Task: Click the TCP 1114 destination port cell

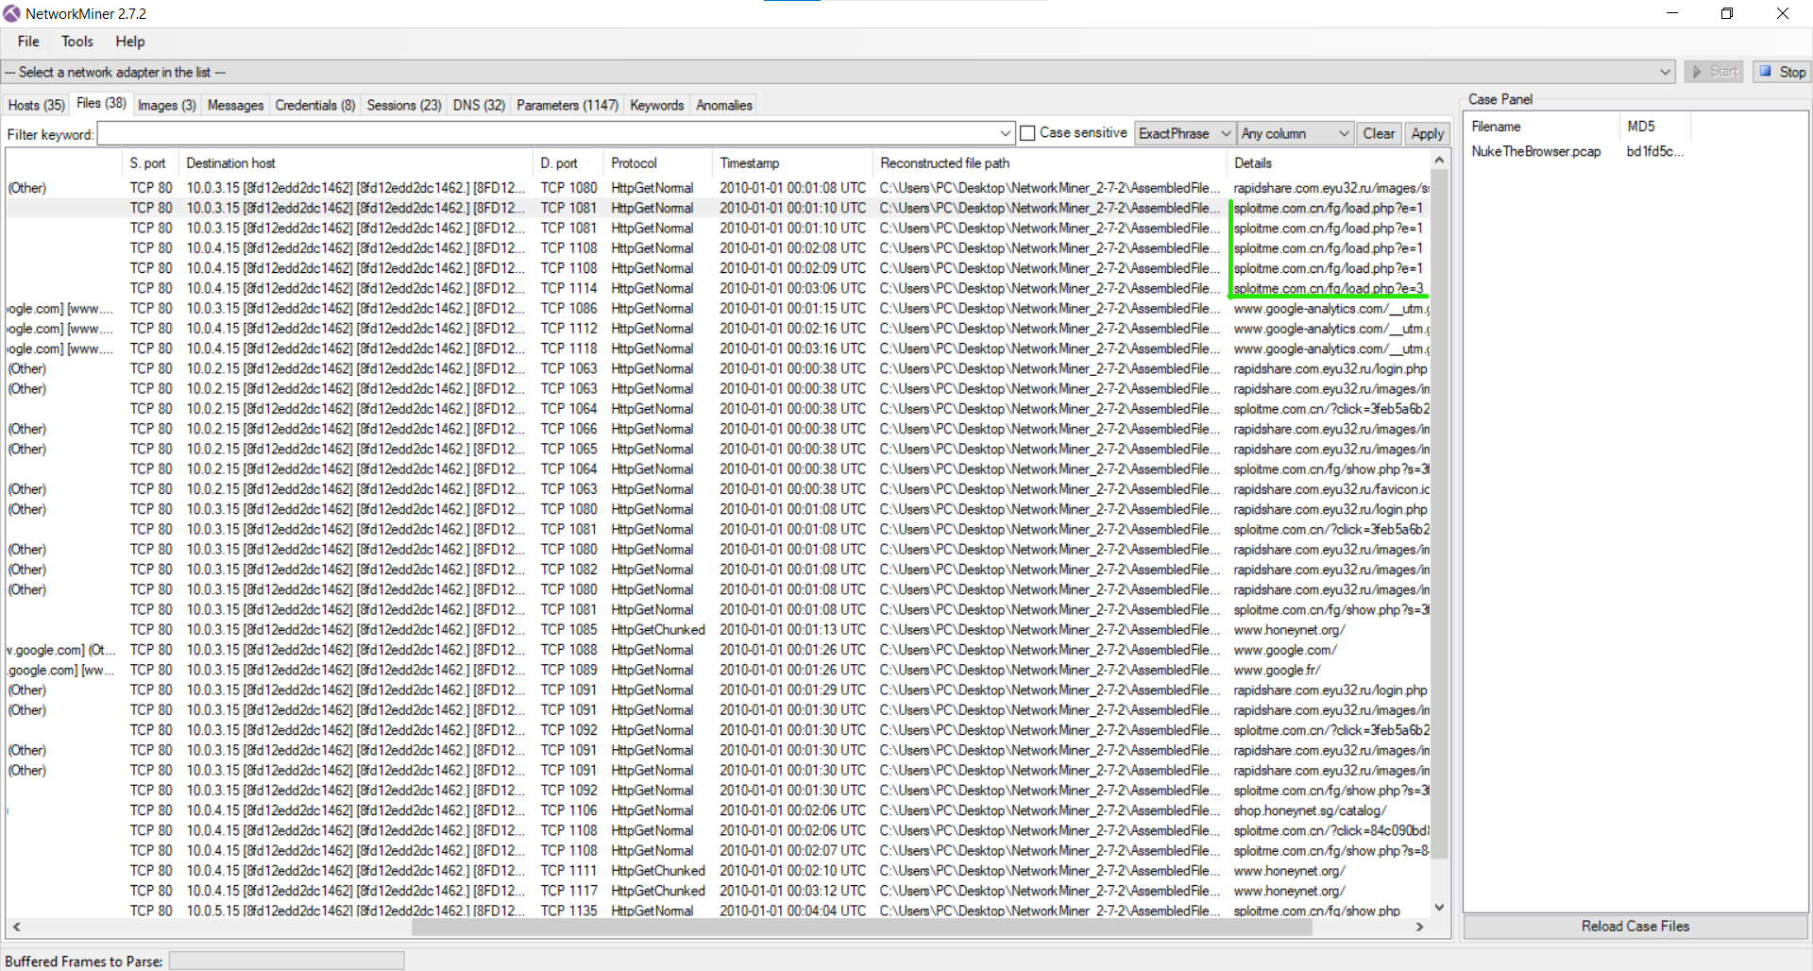Action: [x=568, y=288]
